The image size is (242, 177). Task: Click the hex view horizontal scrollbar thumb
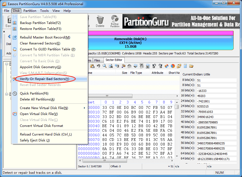coord(105,161)
